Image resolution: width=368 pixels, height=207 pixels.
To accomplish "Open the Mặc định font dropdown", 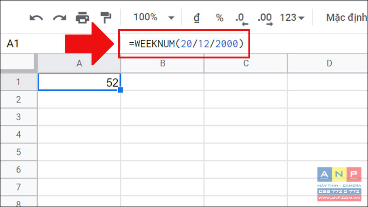I will point(346,17).
